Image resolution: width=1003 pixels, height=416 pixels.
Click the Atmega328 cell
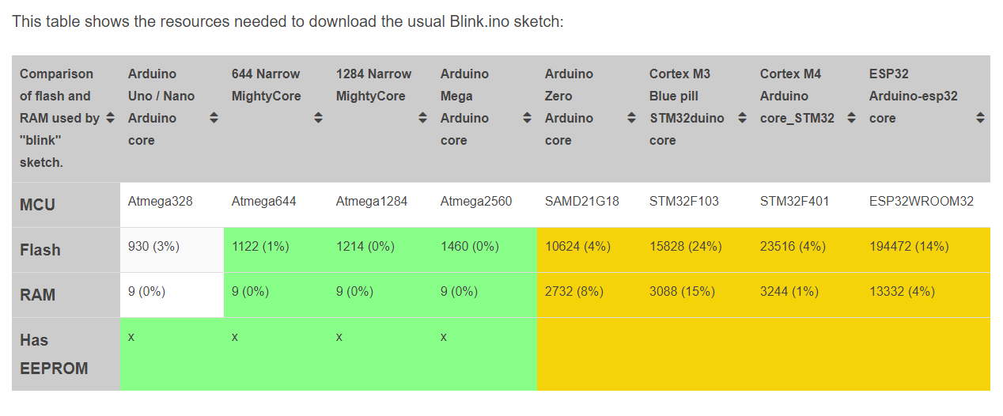(x=161, y=201)
